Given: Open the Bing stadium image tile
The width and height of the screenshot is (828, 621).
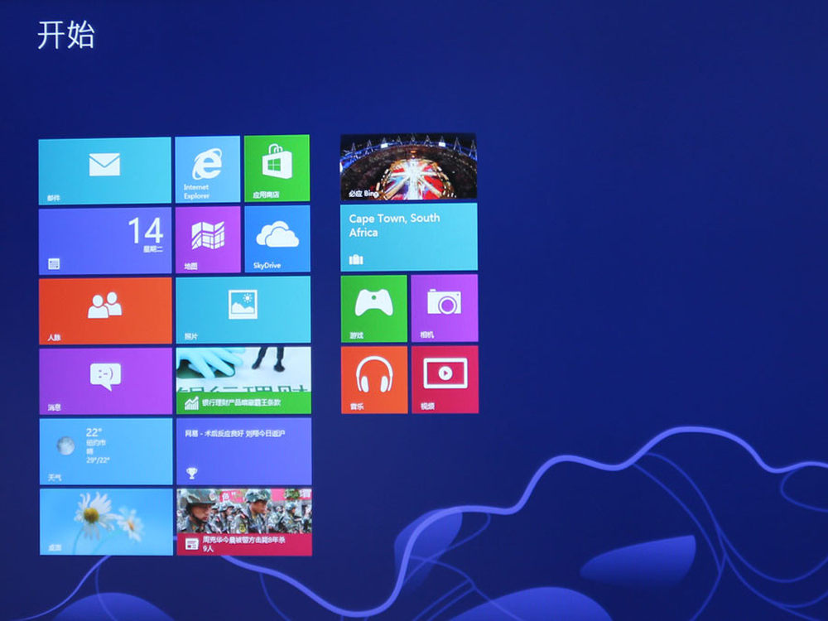Looking at the screenshot, I should (x=408, y=167).
